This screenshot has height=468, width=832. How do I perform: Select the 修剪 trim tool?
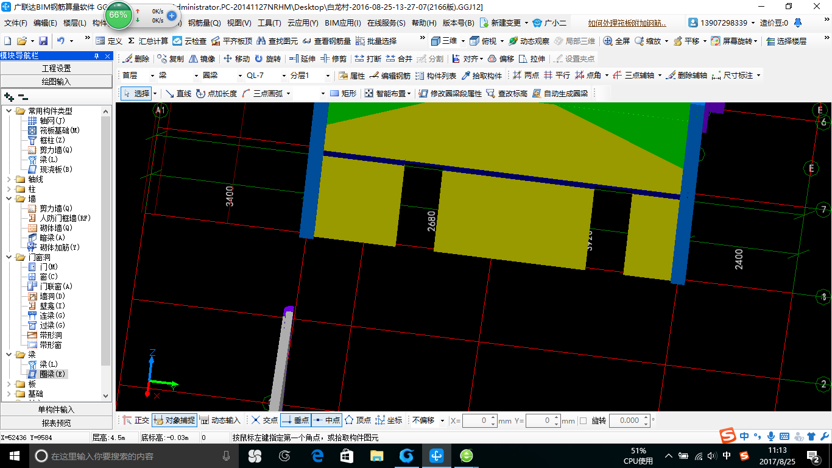tap(334, 59)
